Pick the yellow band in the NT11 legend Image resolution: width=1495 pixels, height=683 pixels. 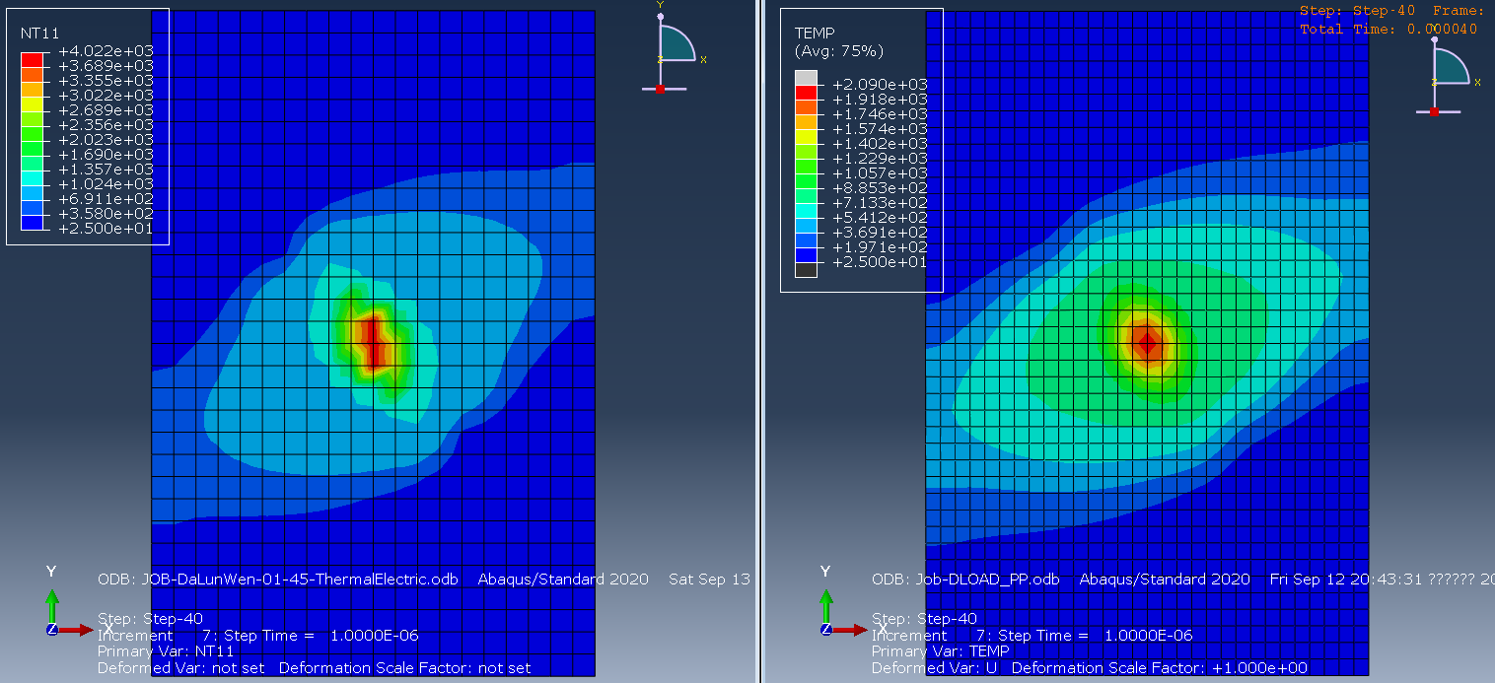tap(33, 102)
